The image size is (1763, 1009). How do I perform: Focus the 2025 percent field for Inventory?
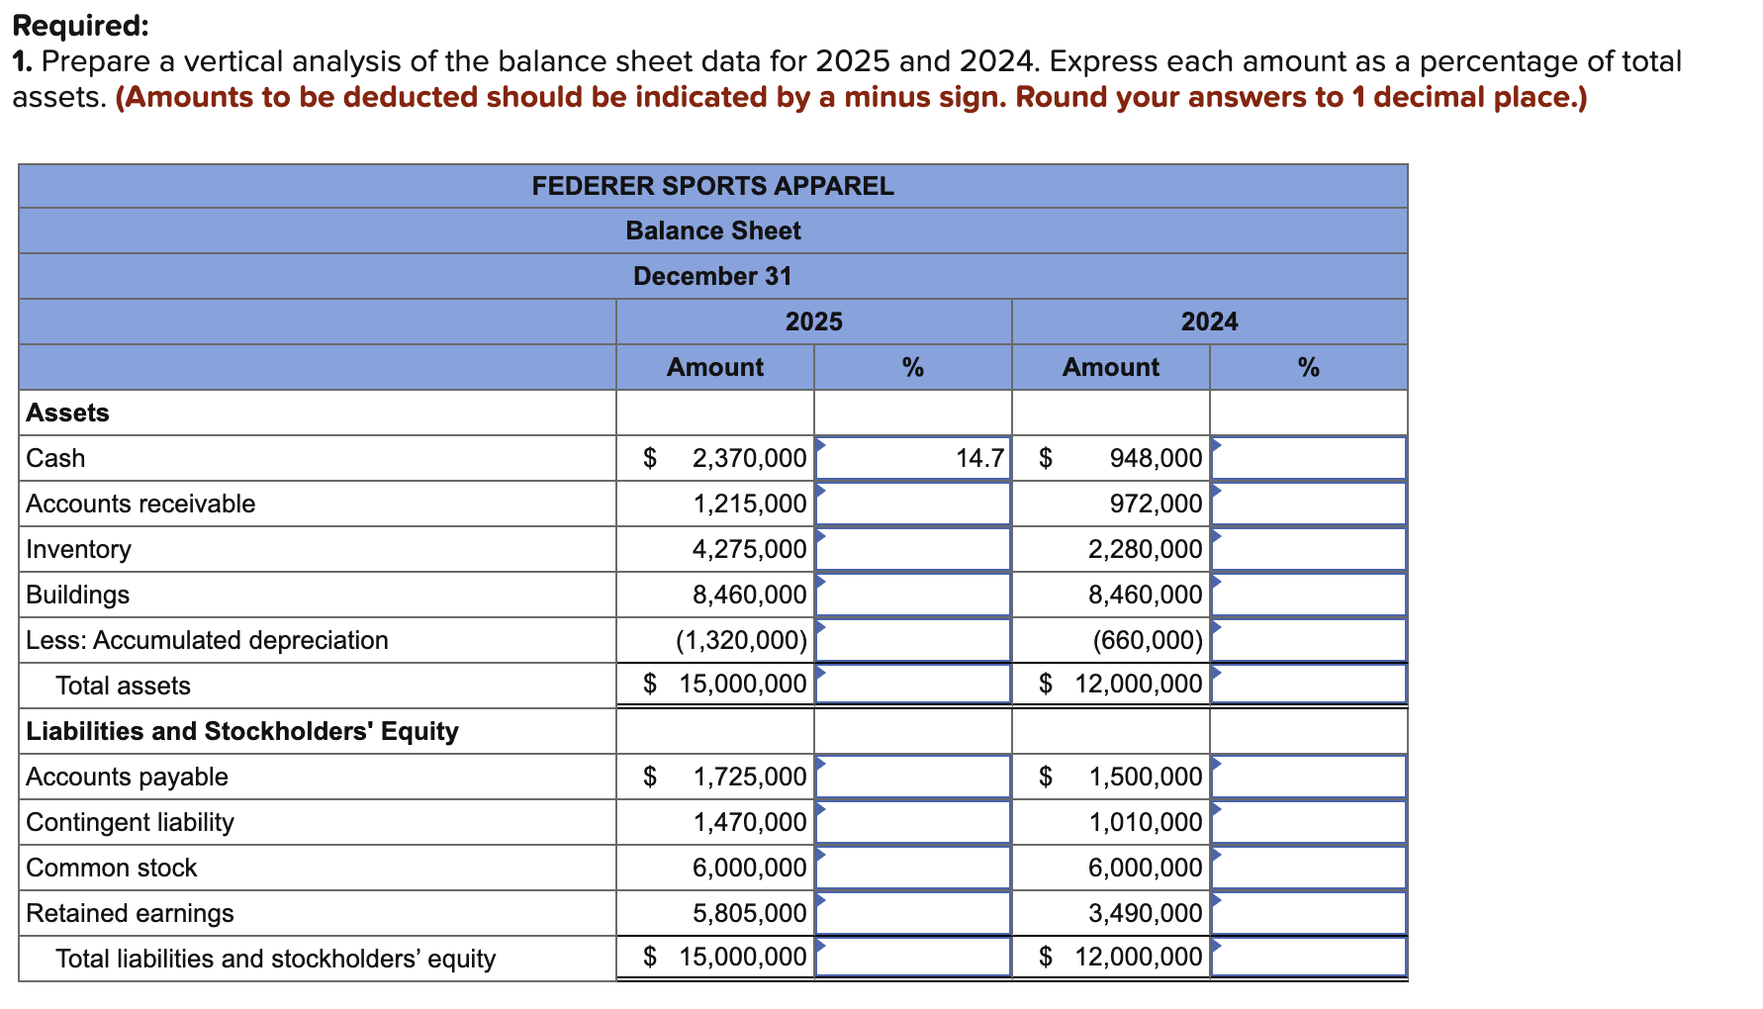(x=913, y=549)
